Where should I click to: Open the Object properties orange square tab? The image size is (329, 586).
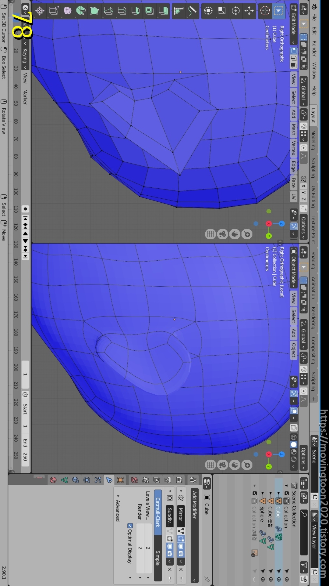(x=120, y=480)
